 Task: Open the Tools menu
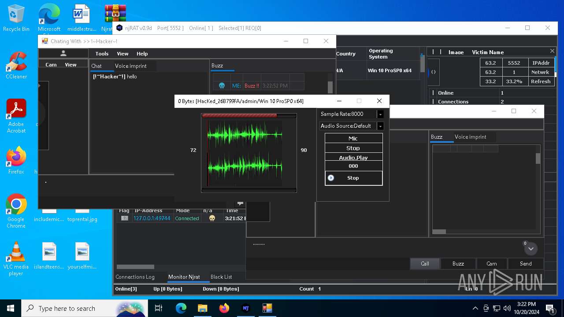(102, 54)
